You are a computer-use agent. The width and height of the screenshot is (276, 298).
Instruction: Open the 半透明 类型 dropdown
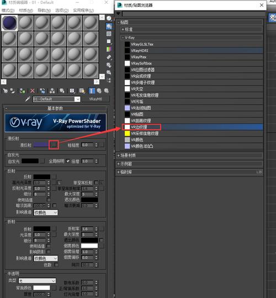click(x=37, y=281)
